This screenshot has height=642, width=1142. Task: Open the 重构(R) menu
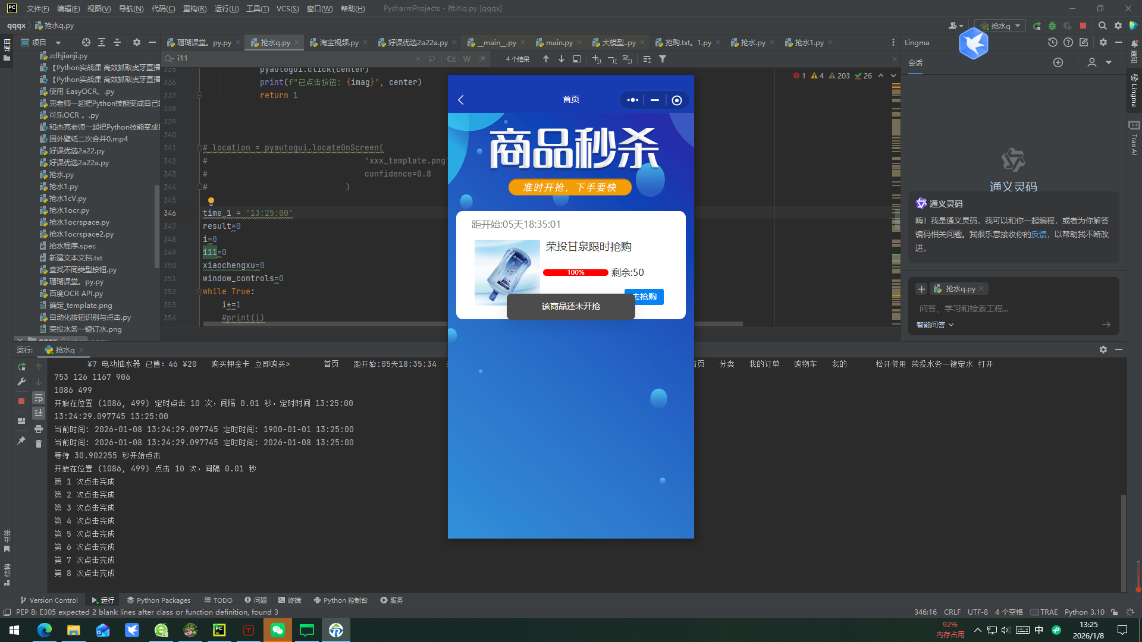(x=194, y=8)
